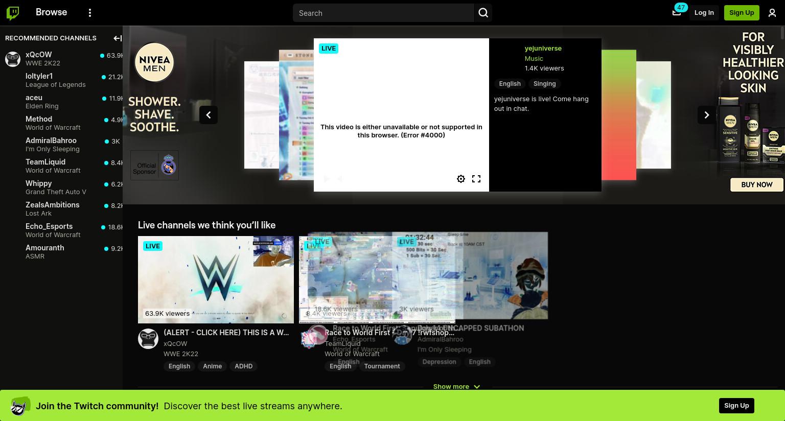Screen dimensions: 785x421
Task: Select the Singing tag
Action: click(x=544, y=83)
